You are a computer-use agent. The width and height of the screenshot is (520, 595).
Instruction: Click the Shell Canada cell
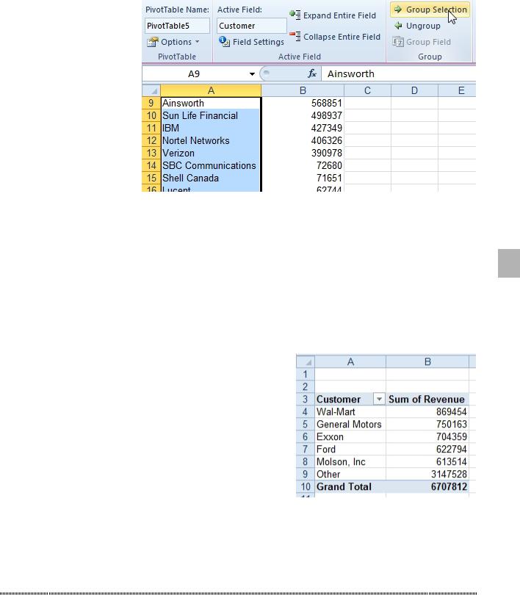211,178
